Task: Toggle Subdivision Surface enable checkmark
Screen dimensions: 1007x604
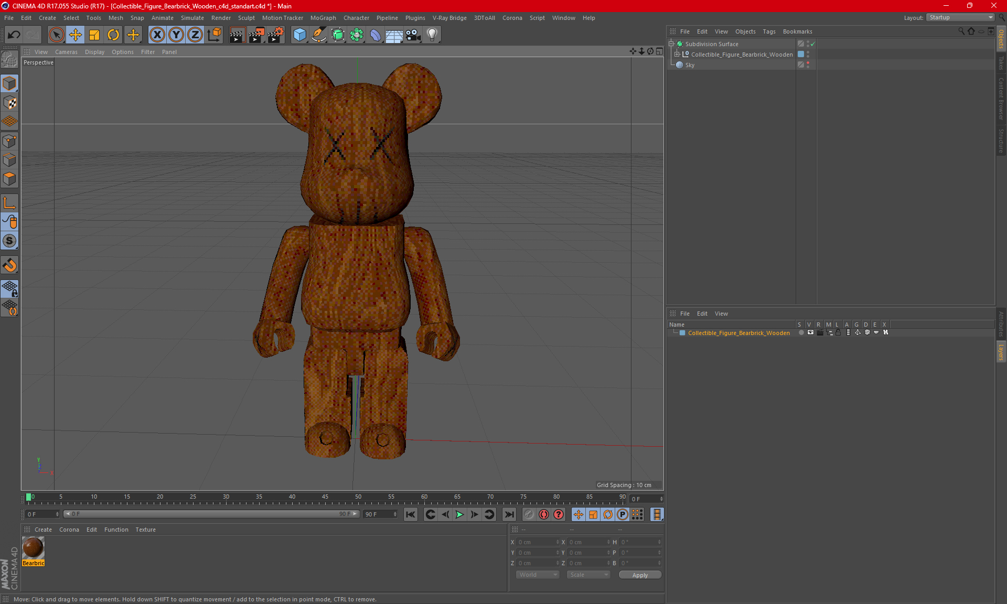Action: click(x=812, y=44)
